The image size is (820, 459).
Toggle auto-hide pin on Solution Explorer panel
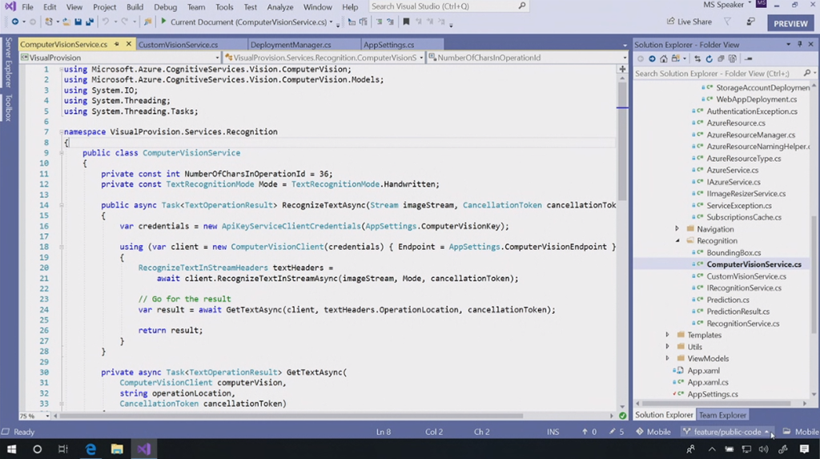(800, 44)
